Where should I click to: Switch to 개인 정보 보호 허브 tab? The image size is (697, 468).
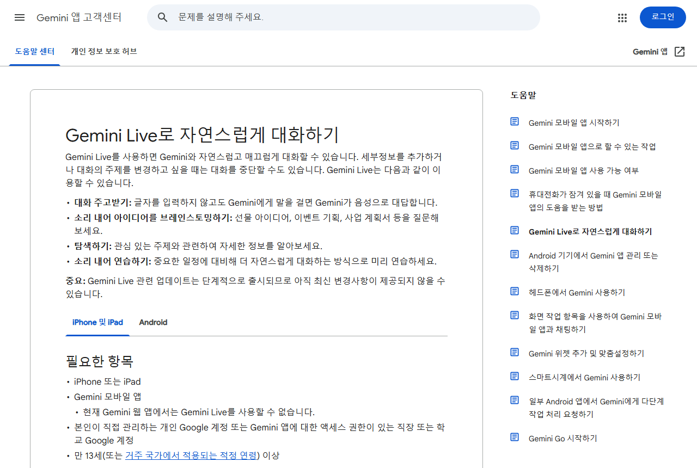coord(104,52)
